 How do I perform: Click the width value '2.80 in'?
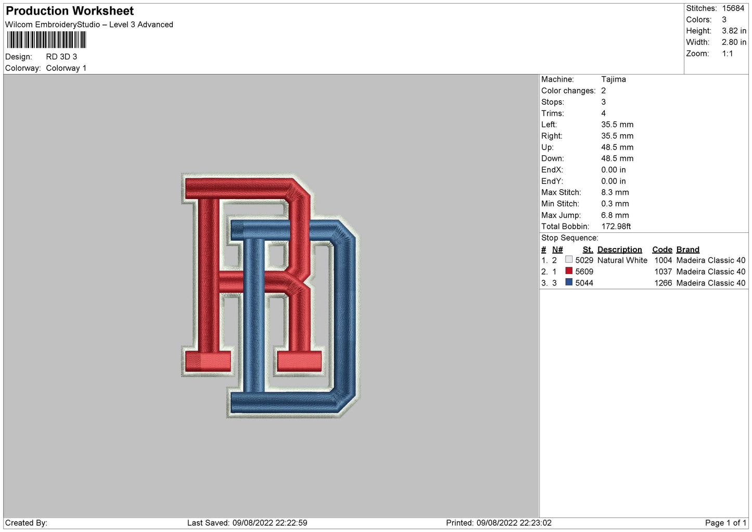(734, 42)
